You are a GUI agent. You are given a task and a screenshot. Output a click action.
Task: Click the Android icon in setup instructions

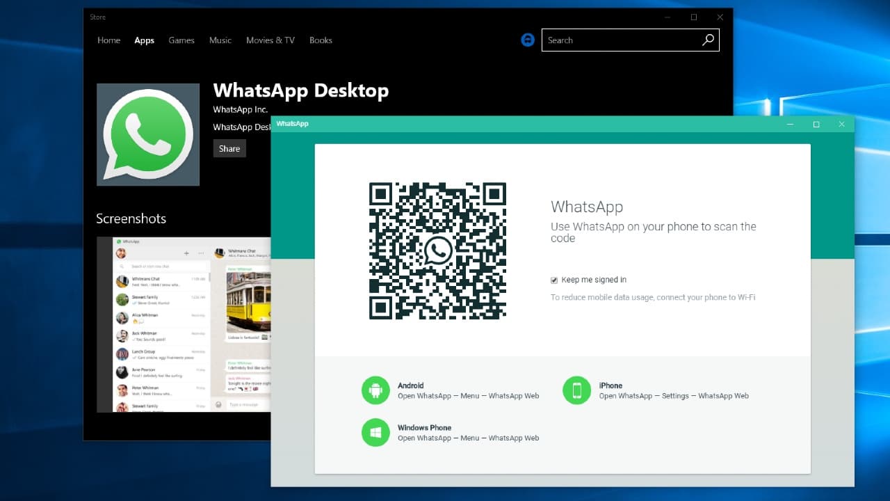pos(375,390)
